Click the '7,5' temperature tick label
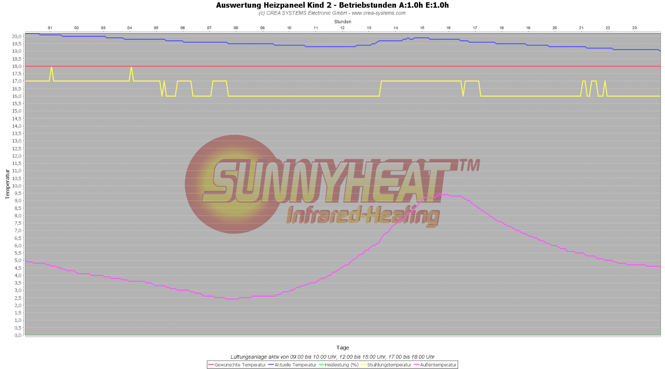 (x=18, y=223)
